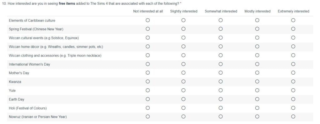Select 'Mostly interested' for Spring Festival (Chinese New Year)
The width and height of the screenshot is (320, 124).
point(257,29)
